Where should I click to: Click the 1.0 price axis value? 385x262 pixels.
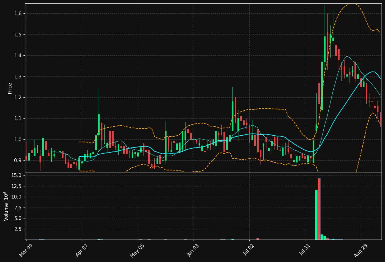(17, 139)
